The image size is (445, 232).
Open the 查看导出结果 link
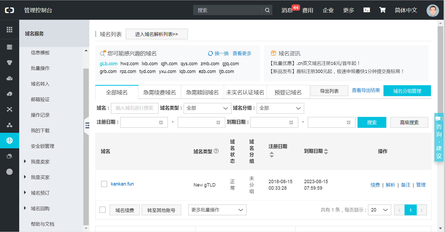click(x=366, y=90)
